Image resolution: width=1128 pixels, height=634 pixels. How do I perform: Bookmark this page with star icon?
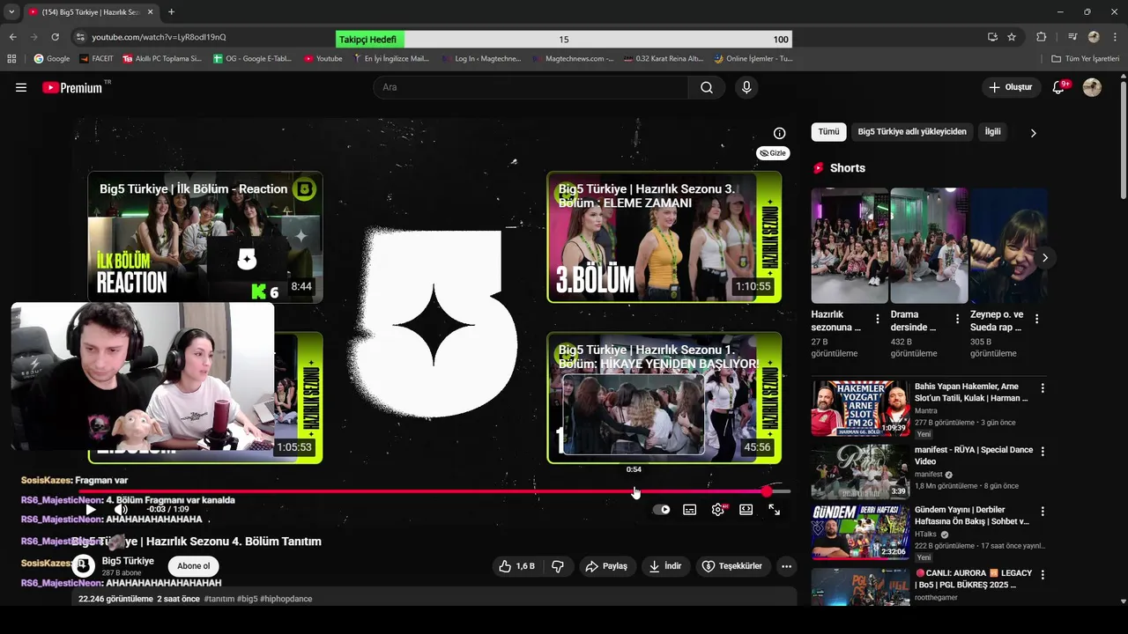point(1012,37)
